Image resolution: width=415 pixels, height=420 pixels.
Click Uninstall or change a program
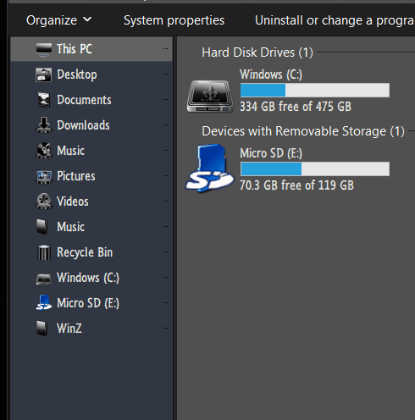335,20
